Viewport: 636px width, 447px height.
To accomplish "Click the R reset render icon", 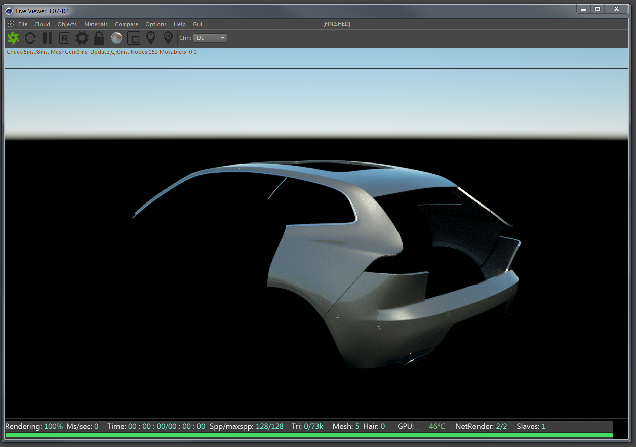I will pyautogui.click(x=65, y=38).
